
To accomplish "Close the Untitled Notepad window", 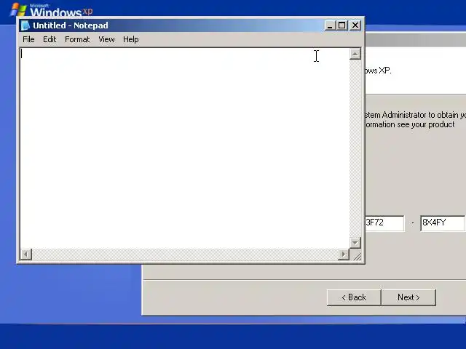I will [355, 25].
